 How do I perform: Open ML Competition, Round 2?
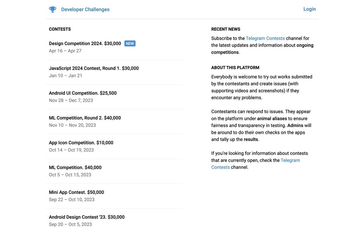click(85, 118)
